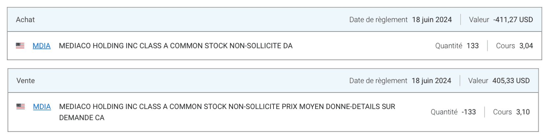Screen dimensions: 552x135
Task: Click the Vente transaction header label
Action: coord(26,81)
